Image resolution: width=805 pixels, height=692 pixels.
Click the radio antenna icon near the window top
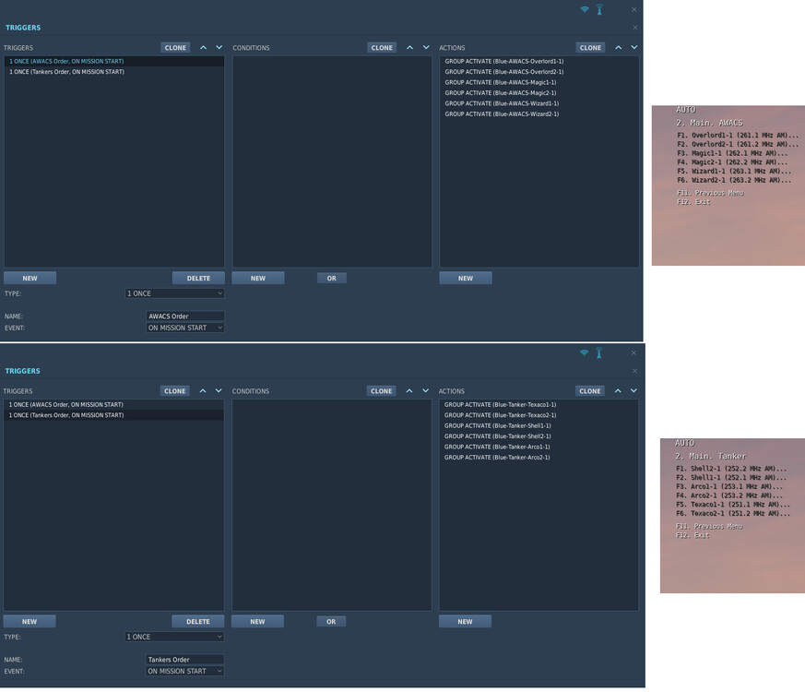pyautogui.click(x=599, y=9)
